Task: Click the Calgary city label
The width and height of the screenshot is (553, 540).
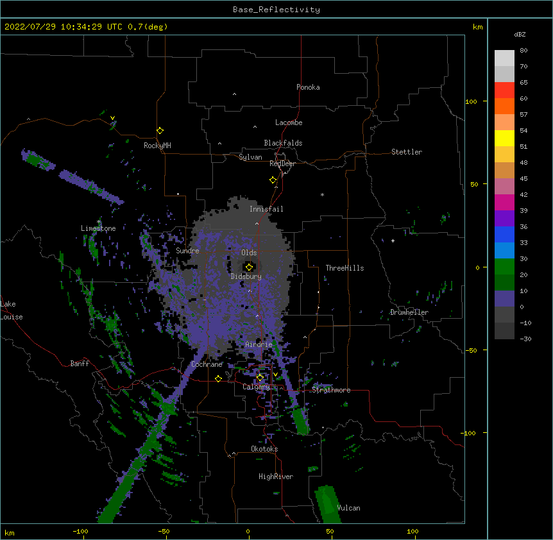Action: click(256, 387)
